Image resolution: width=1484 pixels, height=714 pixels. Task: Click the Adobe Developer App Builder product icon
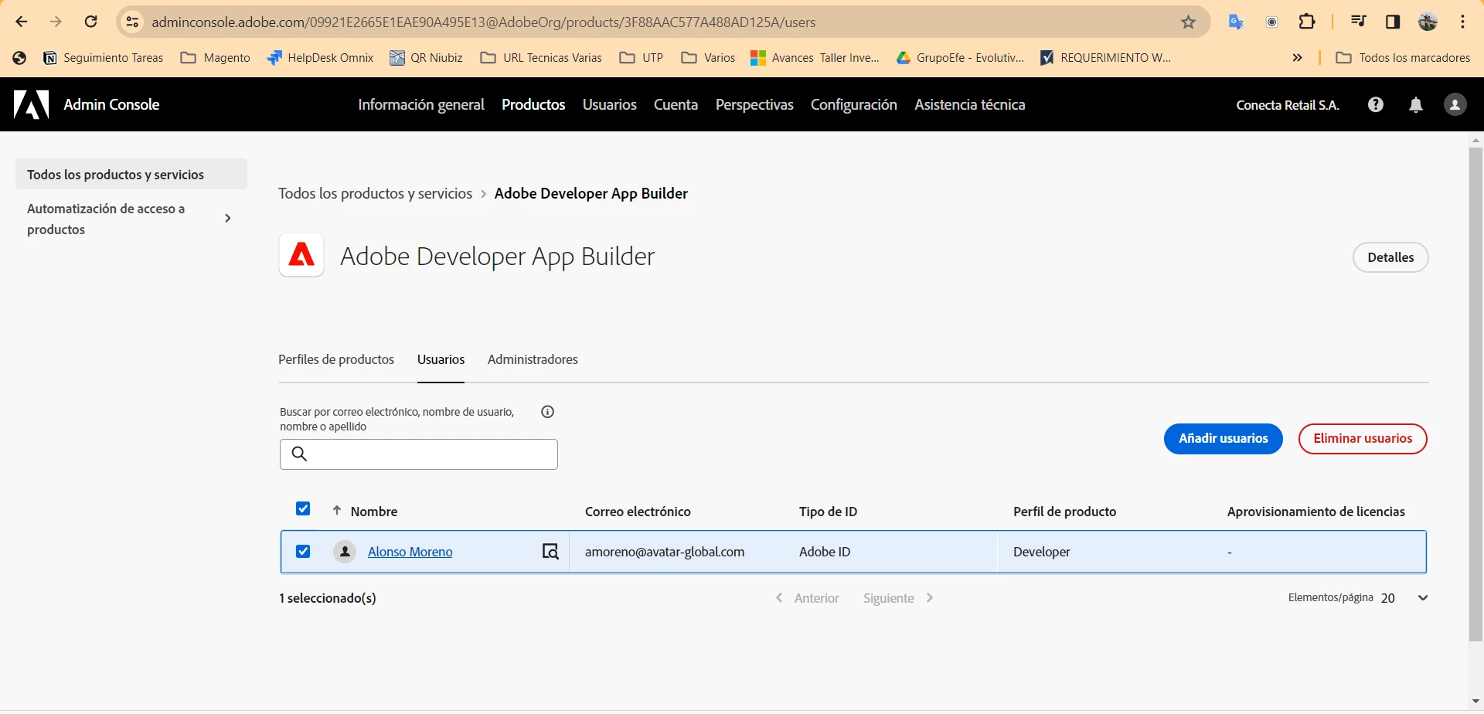301,254
